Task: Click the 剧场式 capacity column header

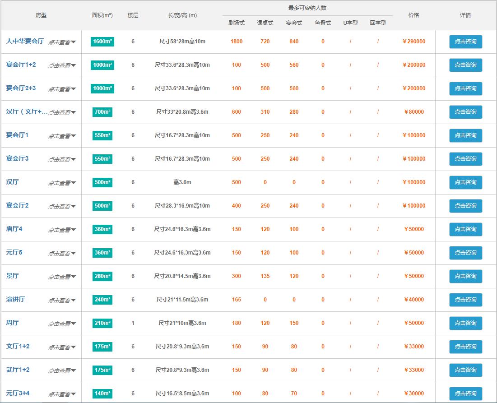Action: click(236, 23)
